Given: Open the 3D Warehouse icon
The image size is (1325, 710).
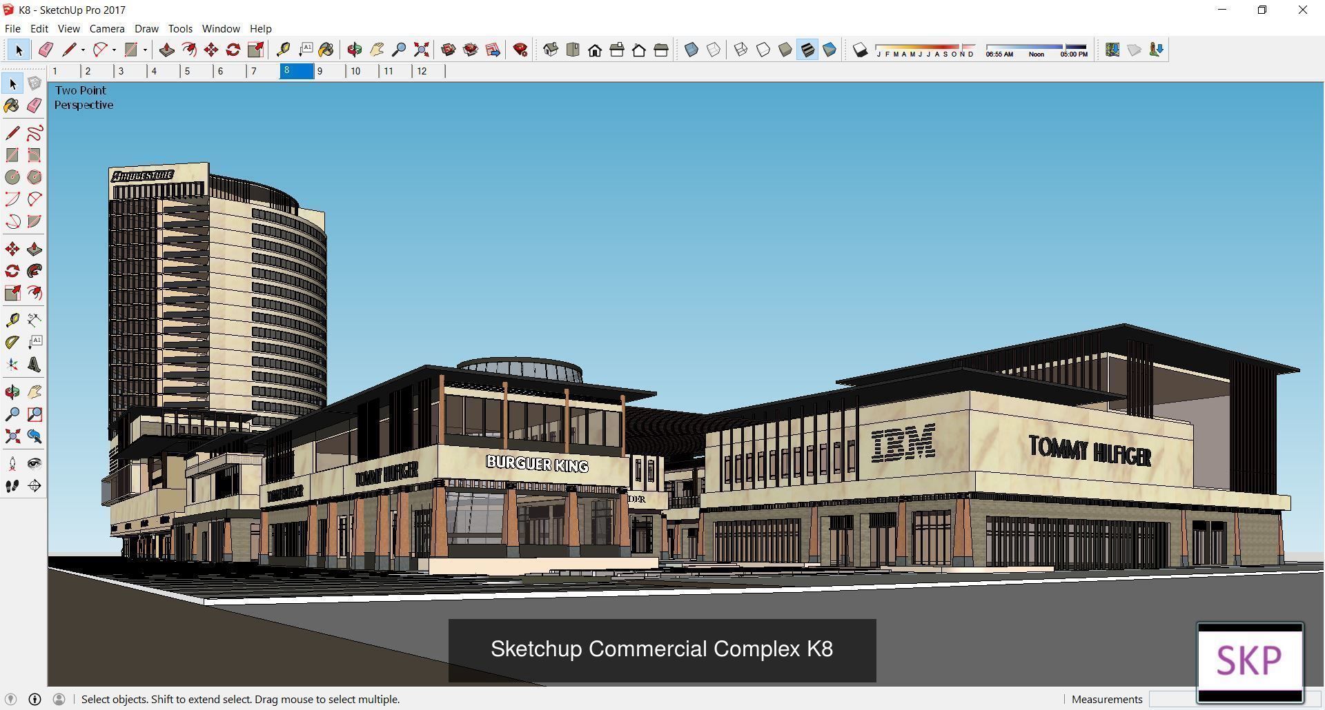Looking at the screenshot, I should point(449,50).
